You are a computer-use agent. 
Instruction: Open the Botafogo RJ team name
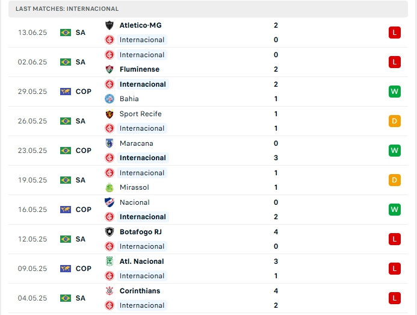click(141, 232)
